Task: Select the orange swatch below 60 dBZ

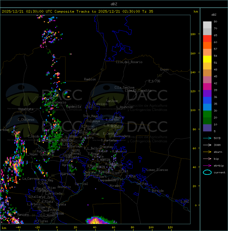Action: coord(207,45)
